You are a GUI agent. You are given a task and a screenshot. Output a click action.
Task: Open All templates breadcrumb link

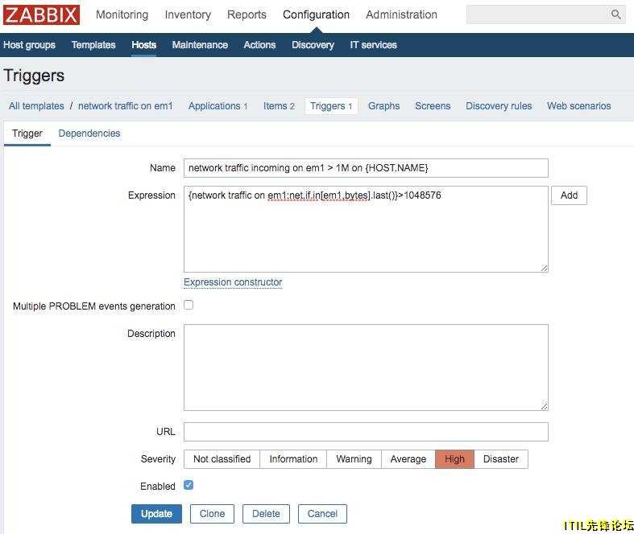36,105
